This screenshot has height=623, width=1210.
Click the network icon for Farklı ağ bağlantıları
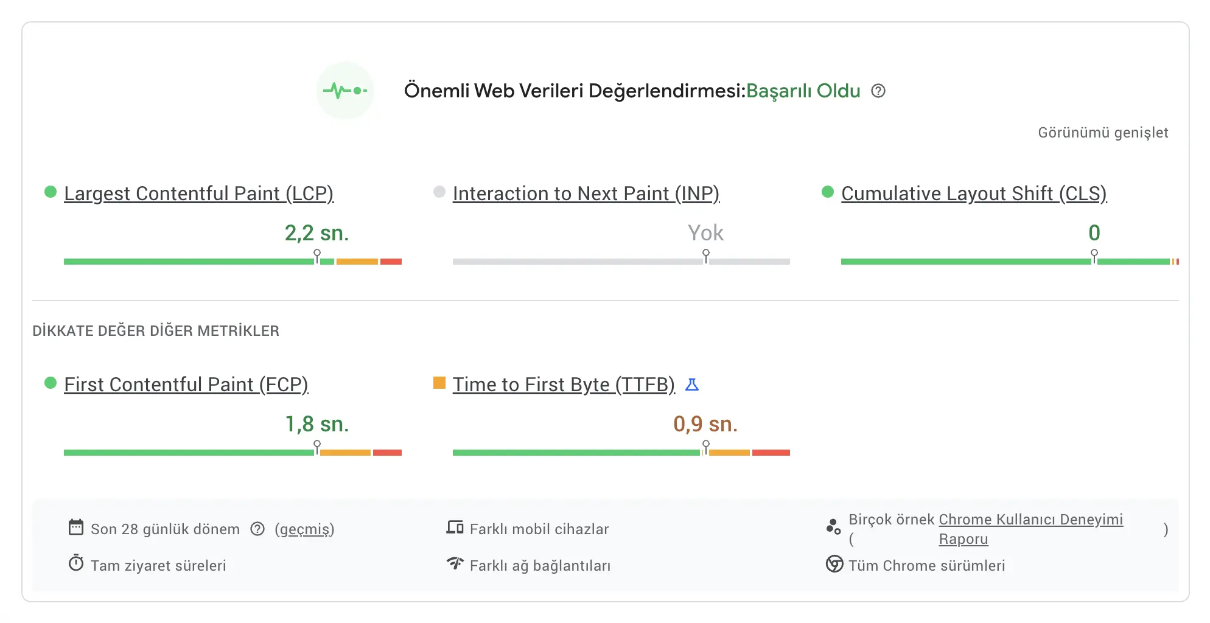coord(455,563)
